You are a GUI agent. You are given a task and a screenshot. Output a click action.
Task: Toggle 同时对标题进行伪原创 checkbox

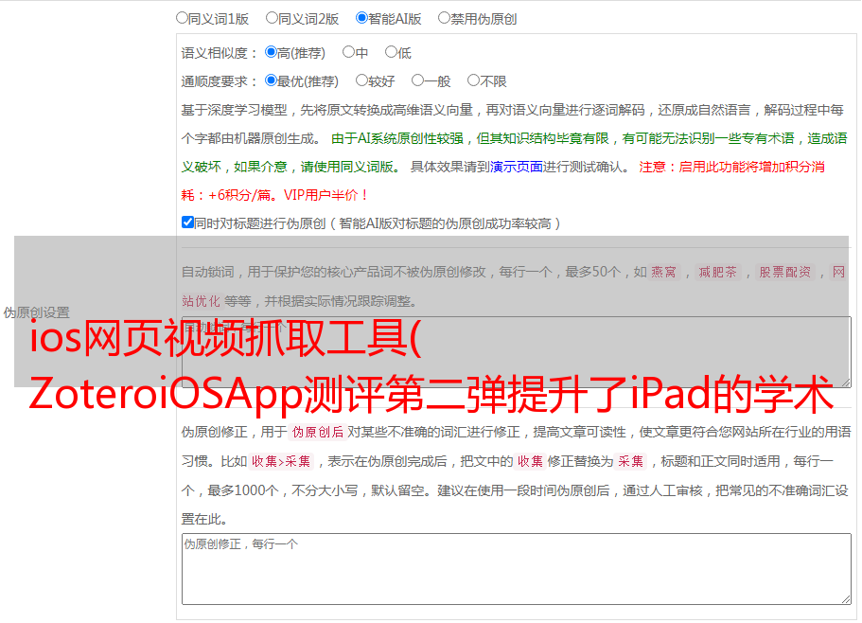(x=187, y=222)
